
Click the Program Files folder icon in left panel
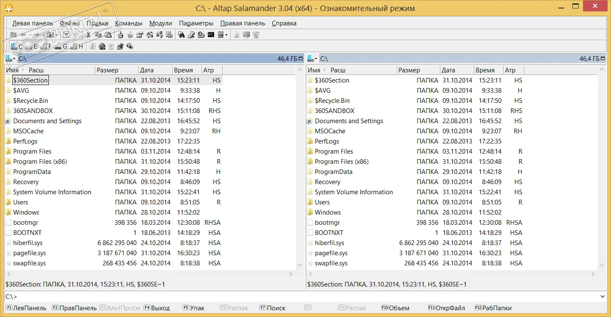point(8,152)
